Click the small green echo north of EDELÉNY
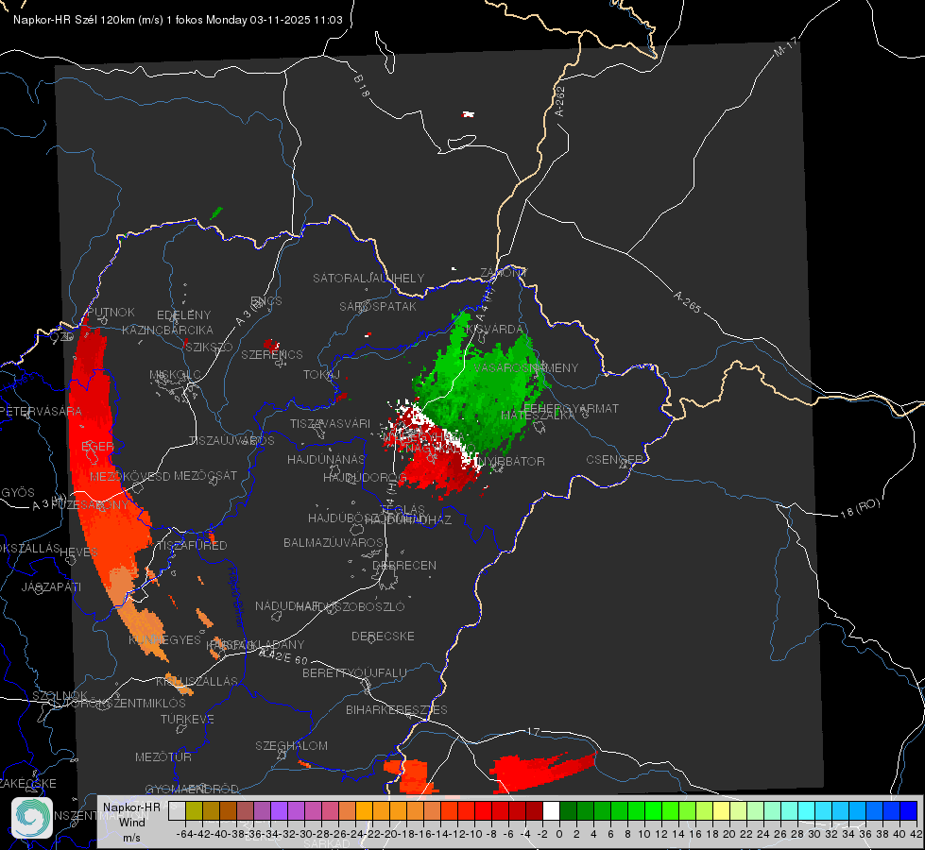Image resolution: width=925 pixels, height=850 pixels. (216, 212)
